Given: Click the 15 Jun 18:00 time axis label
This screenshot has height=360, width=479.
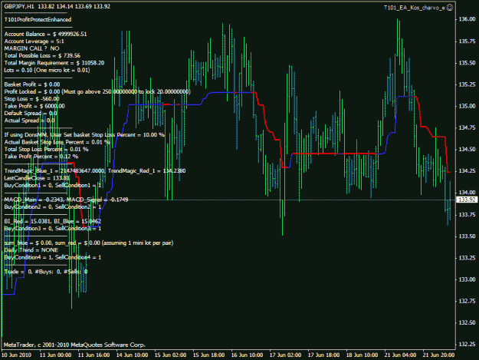Looking at the screenshot, I should point(209,355).
